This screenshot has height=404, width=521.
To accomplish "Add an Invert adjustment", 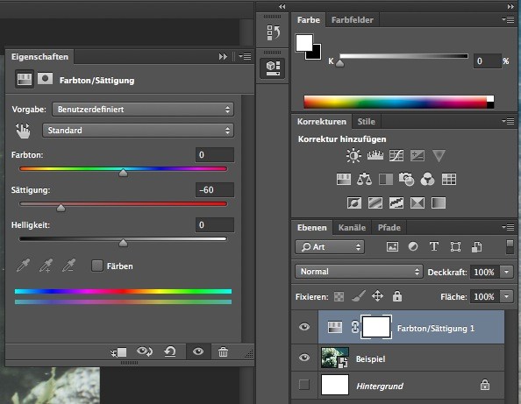I will [x=354, y=202].
